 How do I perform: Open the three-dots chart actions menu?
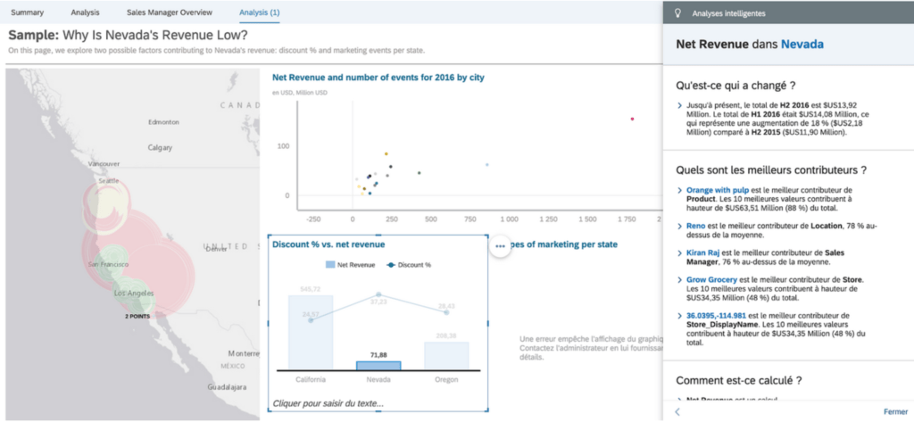click(x=500, y=245)
